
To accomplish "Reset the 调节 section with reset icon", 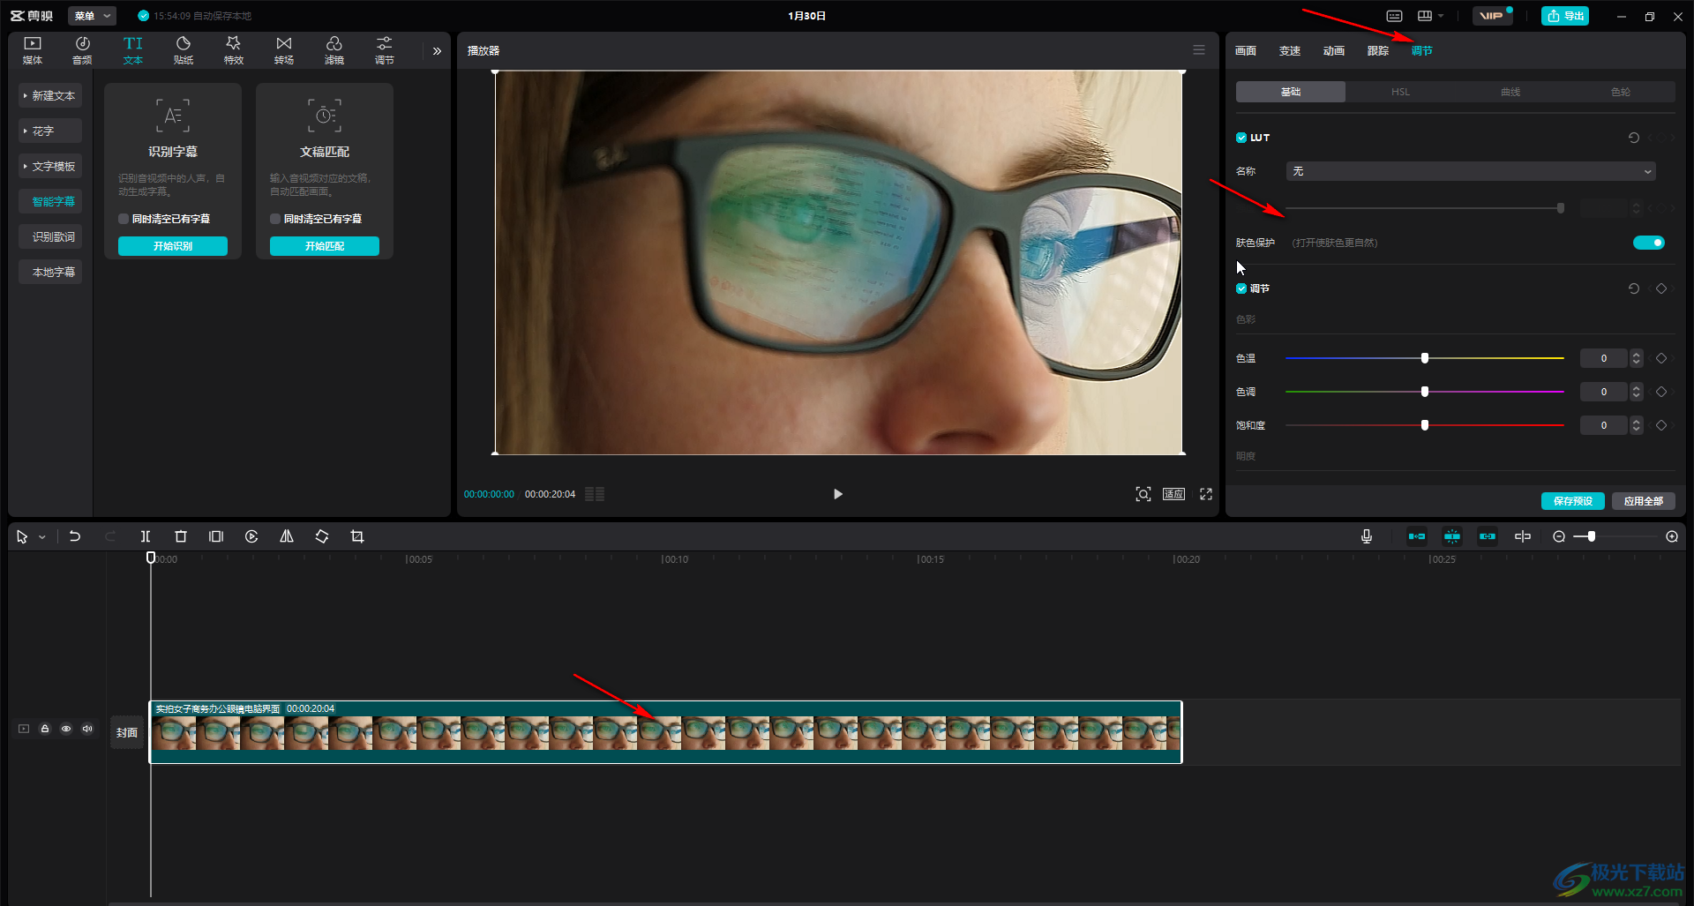I will coord(1634,288).
